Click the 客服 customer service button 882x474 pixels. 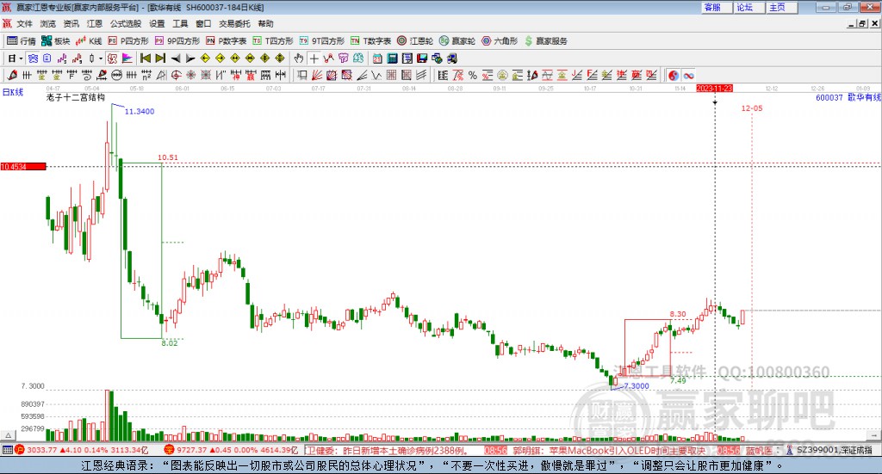[x=717, y=7]
